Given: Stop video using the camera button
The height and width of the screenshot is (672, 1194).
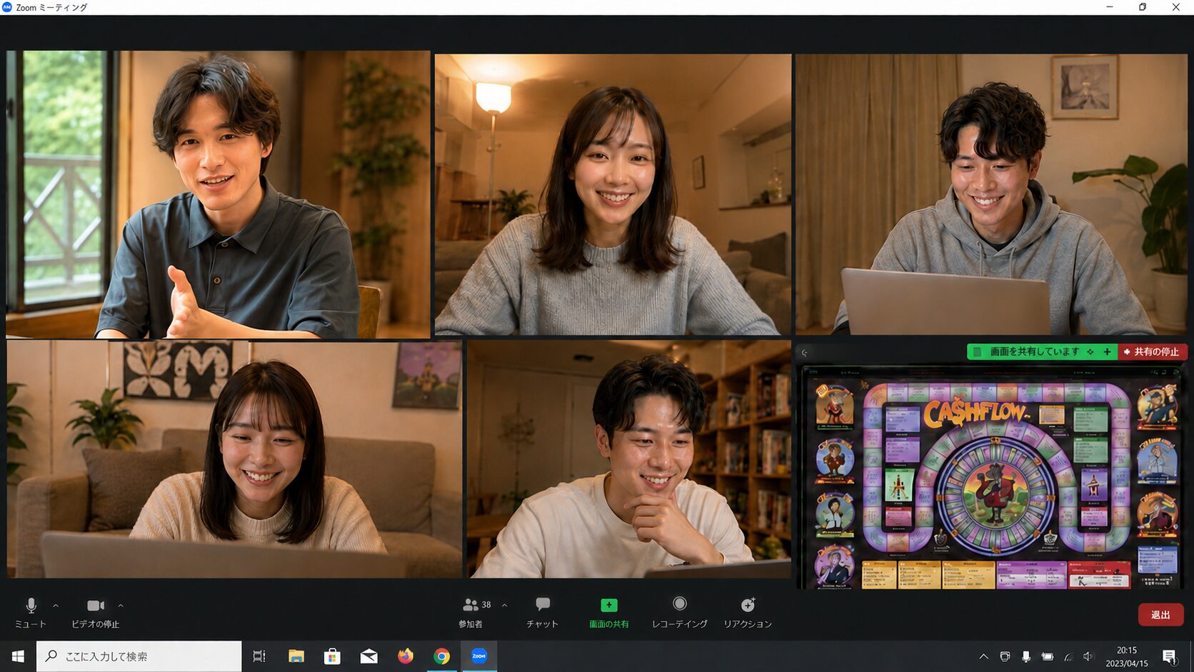Looking at the screenshot, I should (x=95, y=613).
